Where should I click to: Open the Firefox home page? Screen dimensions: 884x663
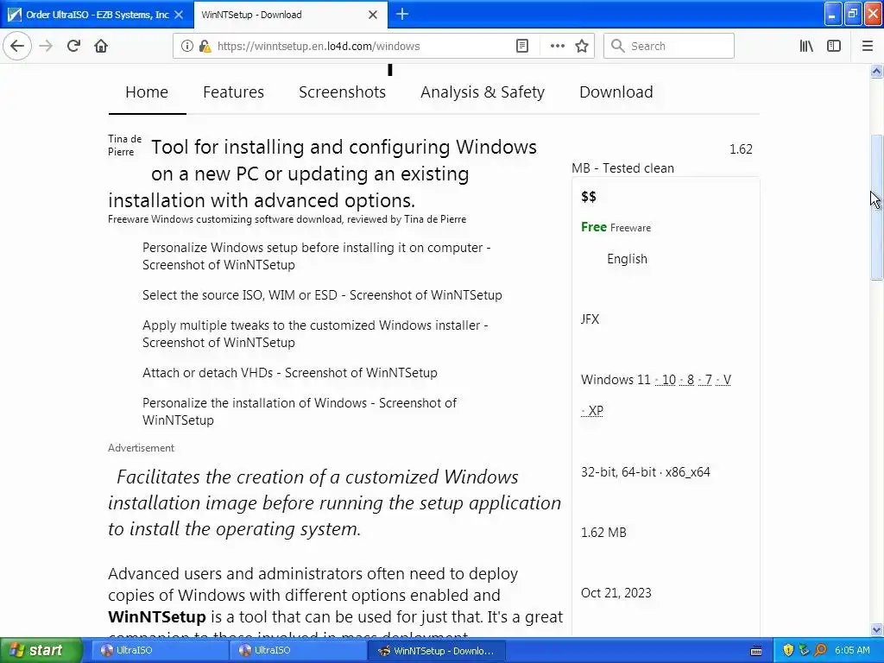101,46
